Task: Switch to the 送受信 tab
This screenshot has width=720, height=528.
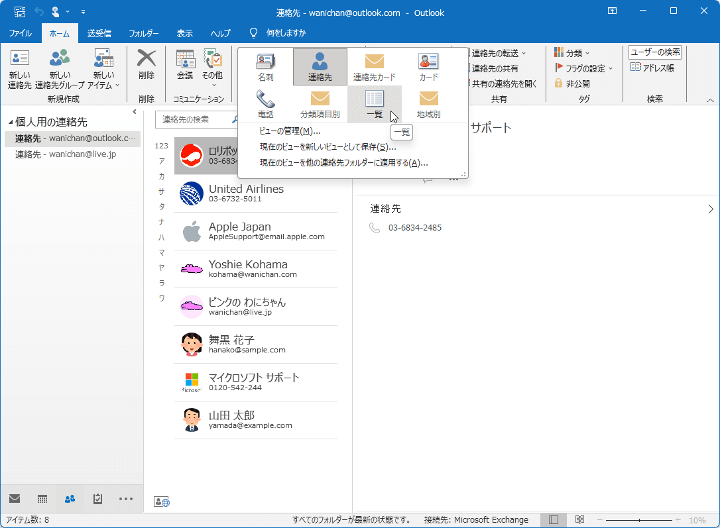Action: tap(99, 33)
